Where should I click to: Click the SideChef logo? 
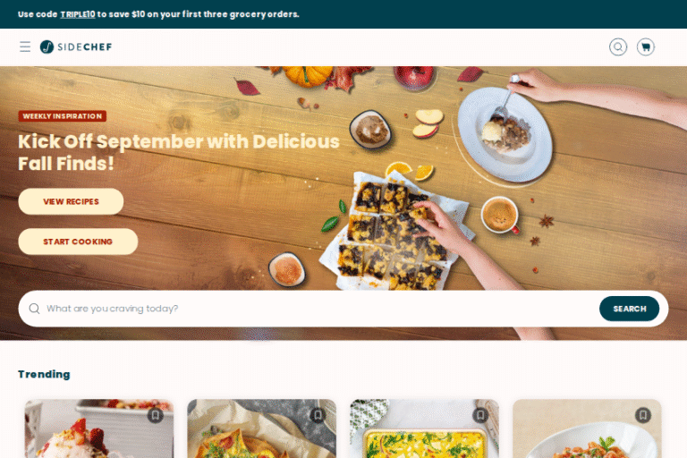[x=76, y=47]
